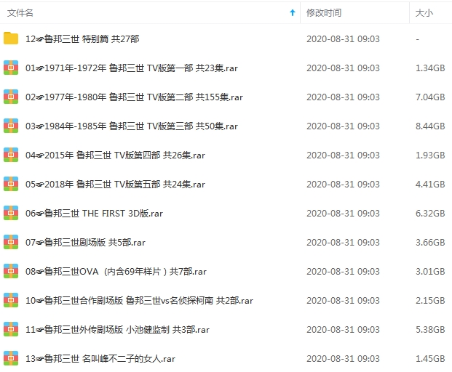Image resolution: width=452 pixels, height=372 pixels.
Task: Click the rar icon for 02 TV版第二部
Action: [11, 97]
